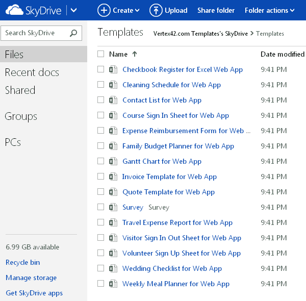306x301 pixels.
Task: Select Files in the sidebar
Action: coord(43,54)
